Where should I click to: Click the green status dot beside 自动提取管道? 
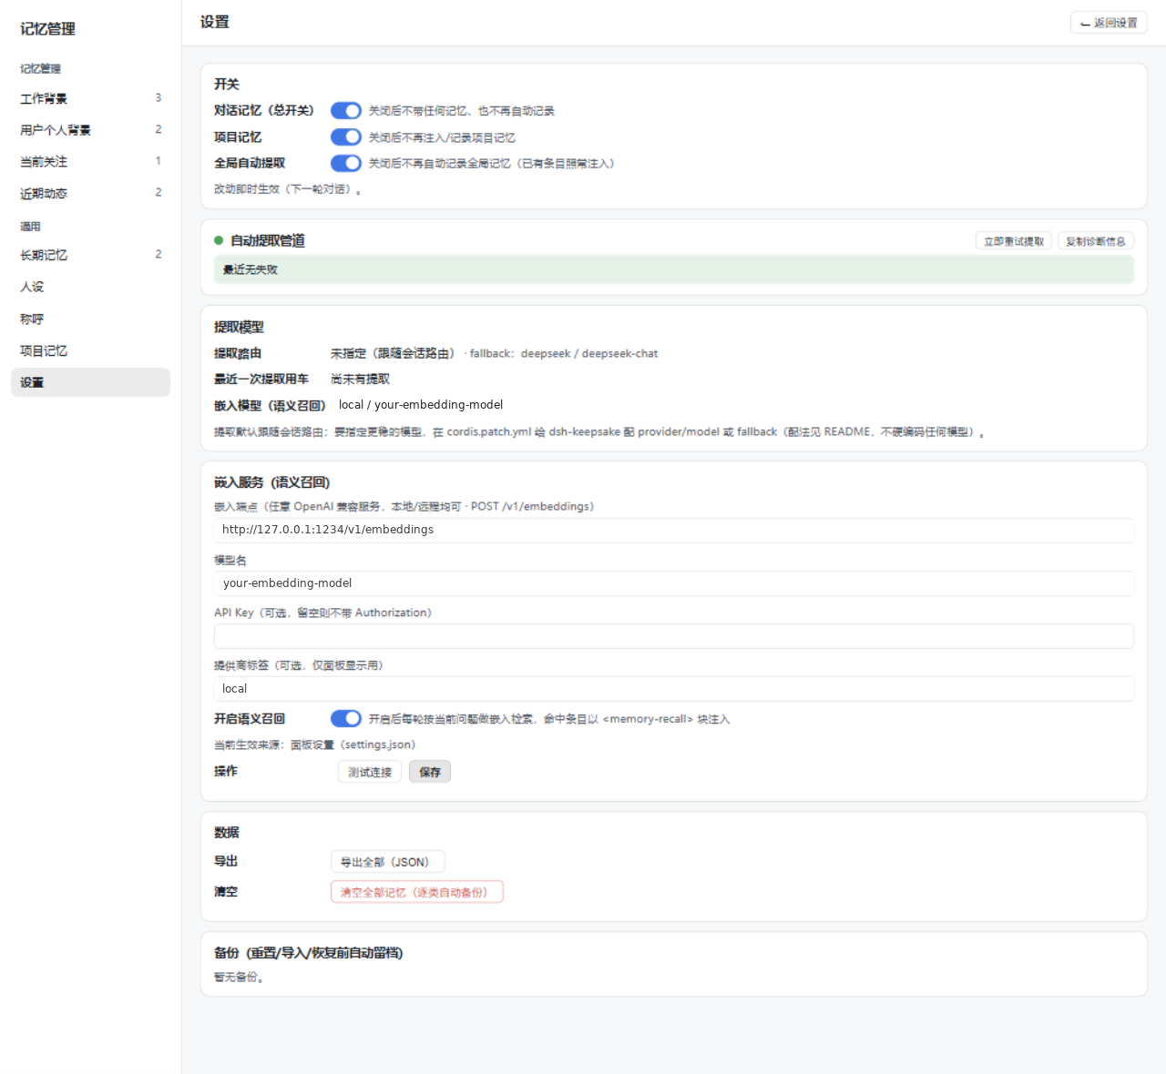tap(219, 240)
